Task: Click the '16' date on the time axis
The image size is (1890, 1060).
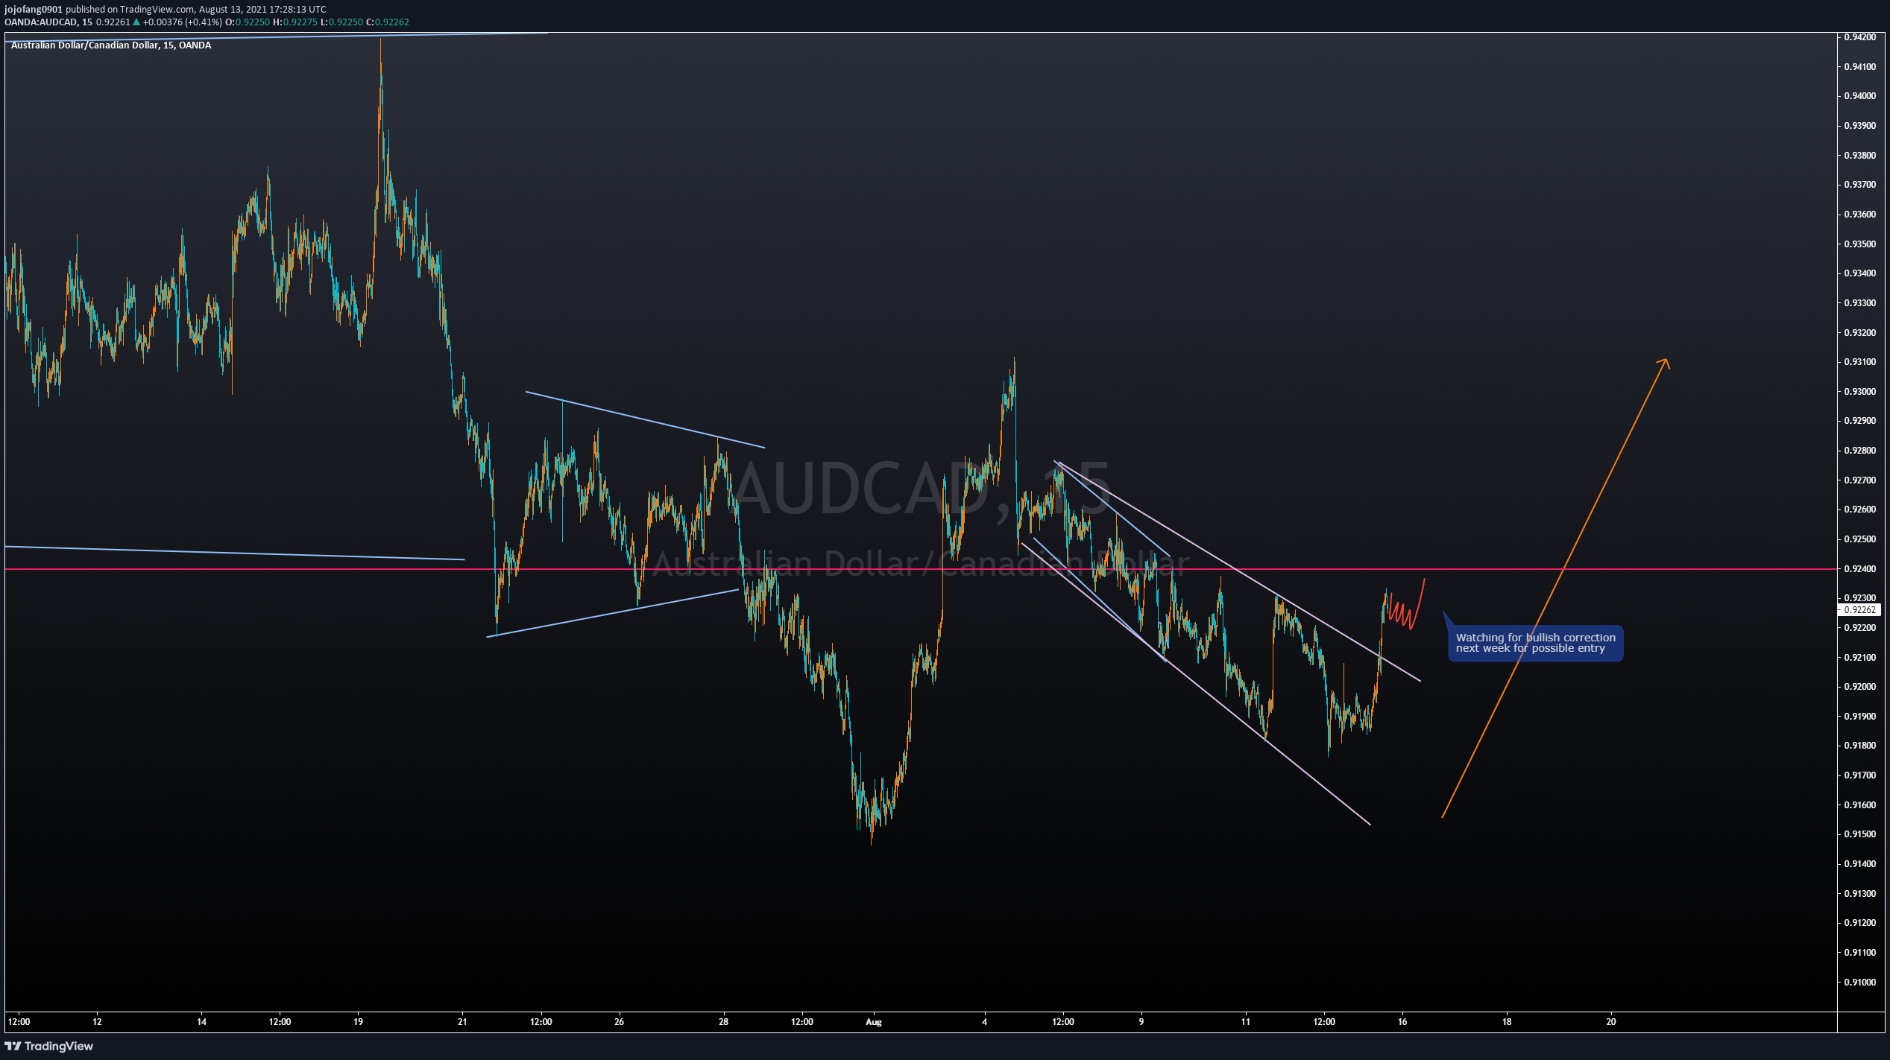Action: (1402, 1022)
